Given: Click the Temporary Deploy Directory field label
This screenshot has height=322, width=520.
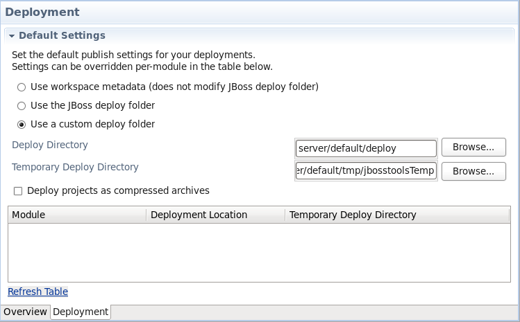Looking at the screenshot, I should pos(75,167).
